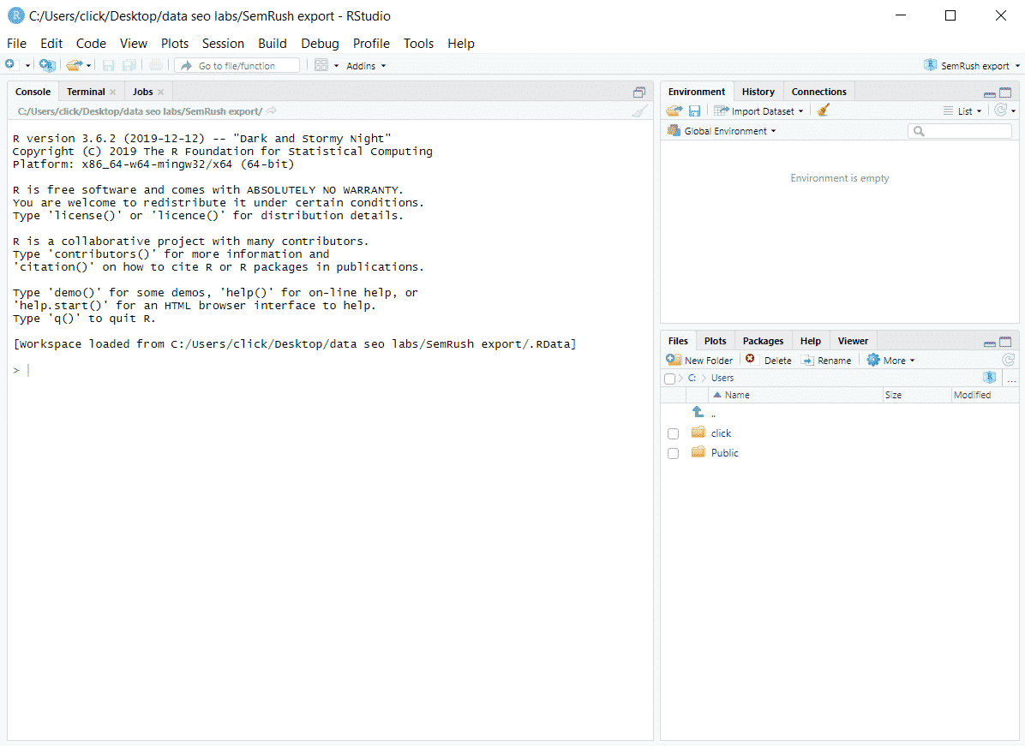This screenshot has width=1025, height=746.
Task: Open the Edit menu
Action: click(x=51, y=43)
